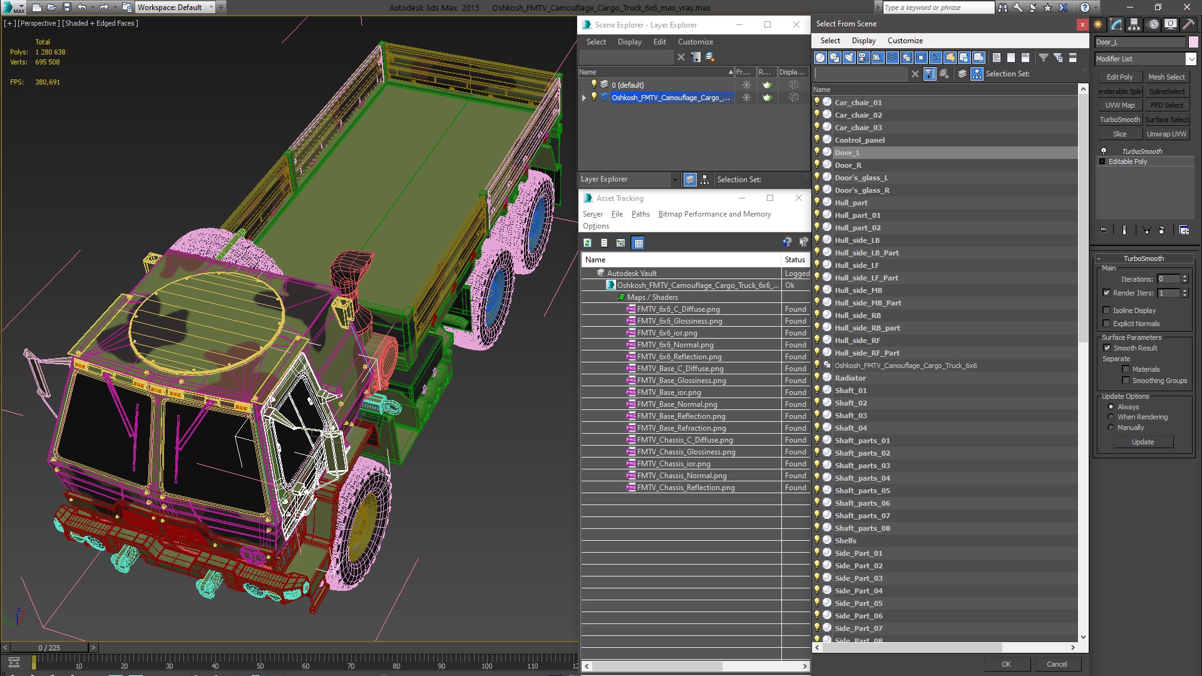Click Configure Modifier Sets icon

coord(1184,230)
